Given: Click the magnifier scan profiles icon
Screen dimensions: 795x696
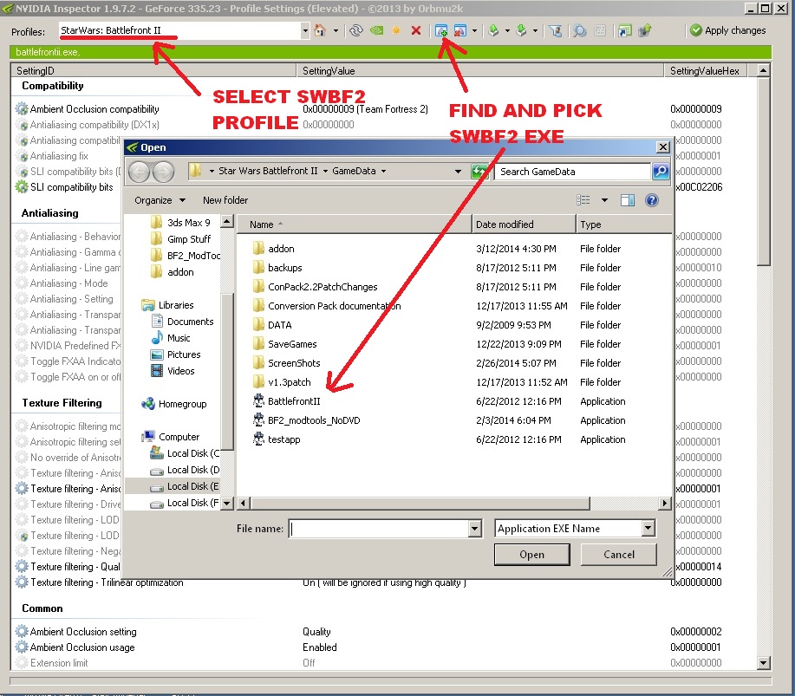Looking at the screenshot, I should click(x=579, y=31).
